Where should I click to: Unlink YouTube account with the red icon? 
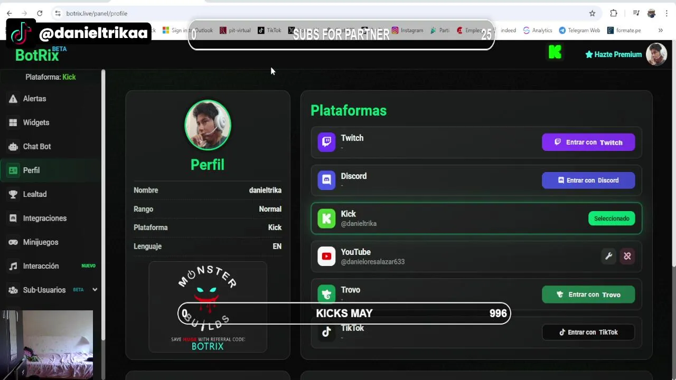click(x=627, y=256)
